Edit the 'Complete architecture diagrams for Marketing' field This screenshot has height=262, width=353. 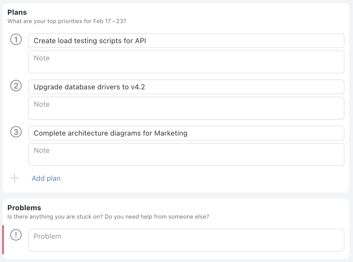pyautogui.click(x=186, y=133)
